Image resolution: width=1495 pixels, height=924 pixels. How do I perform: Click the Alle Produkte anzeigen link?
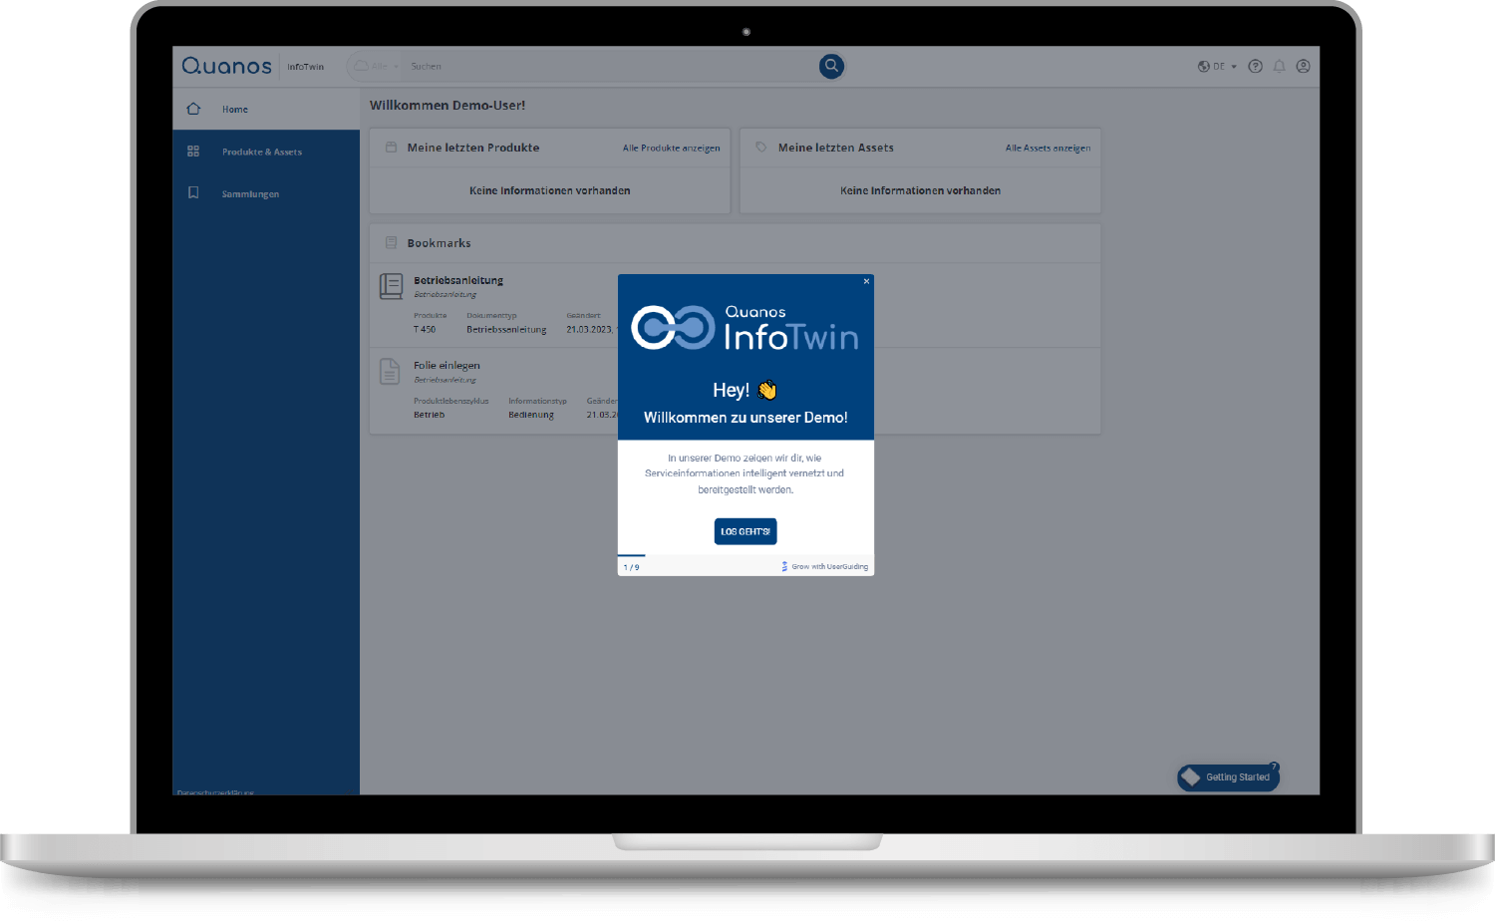[x=671, y=149]
